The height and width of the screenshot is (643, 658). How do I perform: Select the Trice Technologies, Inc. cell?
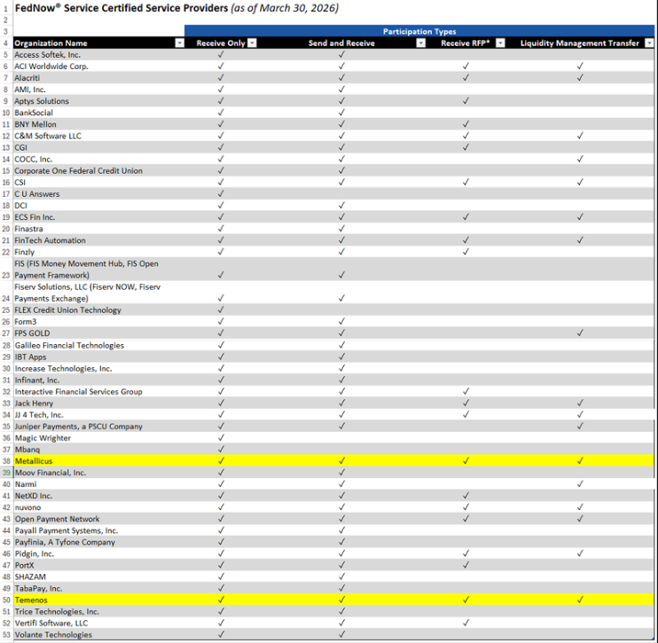[x=99, y=612]
